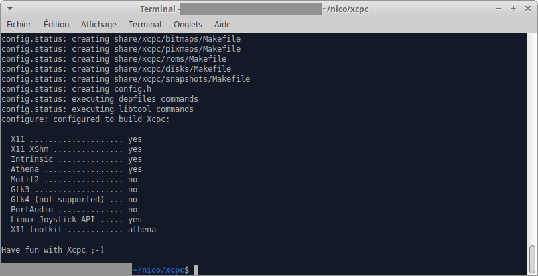Click the 'configured to build Xcpc' line
This screenshot has width=538, height=276.
[x=86, y=119]
